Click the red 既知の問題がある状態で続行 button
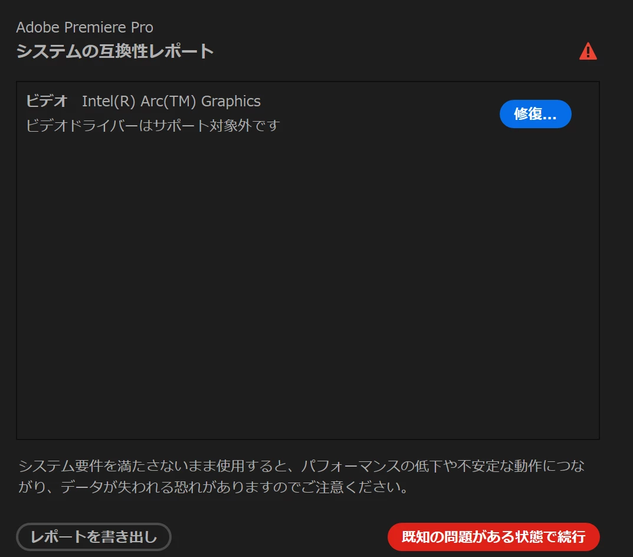The image size is (633, 557). coord(493,537)
